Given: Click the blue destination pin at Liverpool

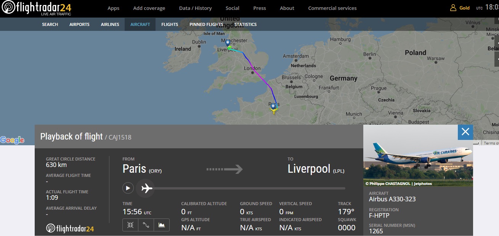Looking at the screenshot, I should 228,43.
